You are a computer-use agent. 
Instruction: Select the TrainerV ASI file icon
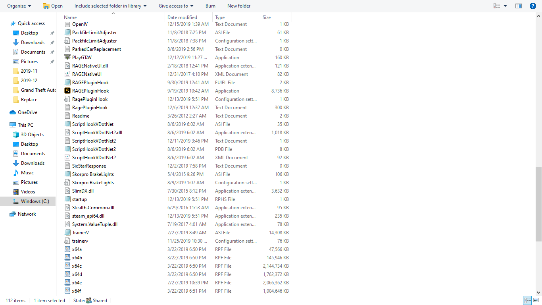(x=67, y=233)
